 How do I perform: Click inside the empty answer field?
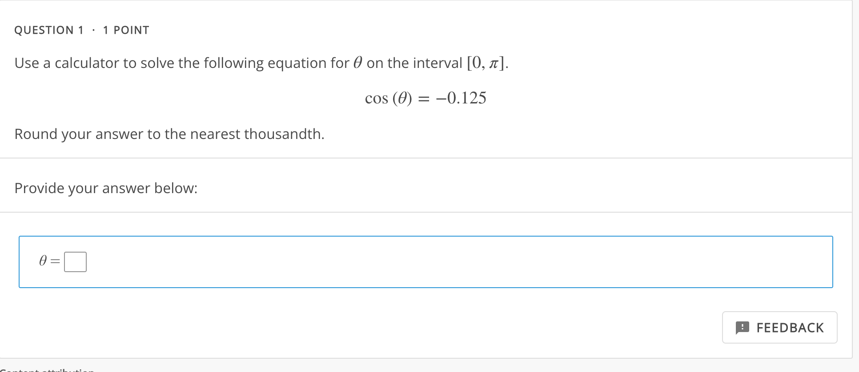pos(75,261)
